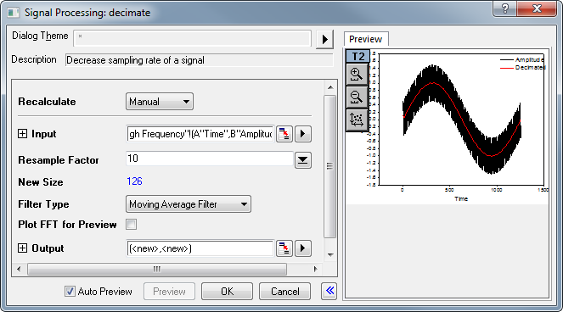This screenshot has height=312, width=563.
Task: Click the Recalculate label
Action: pos(47,102)
